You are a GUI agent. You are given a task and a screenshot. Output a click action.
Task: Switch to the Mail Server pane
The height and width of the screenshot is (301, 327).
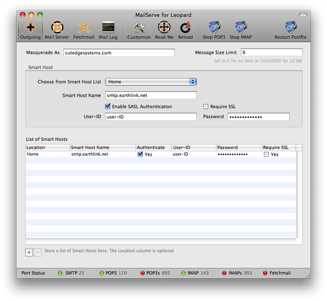(x=57, y=29)
